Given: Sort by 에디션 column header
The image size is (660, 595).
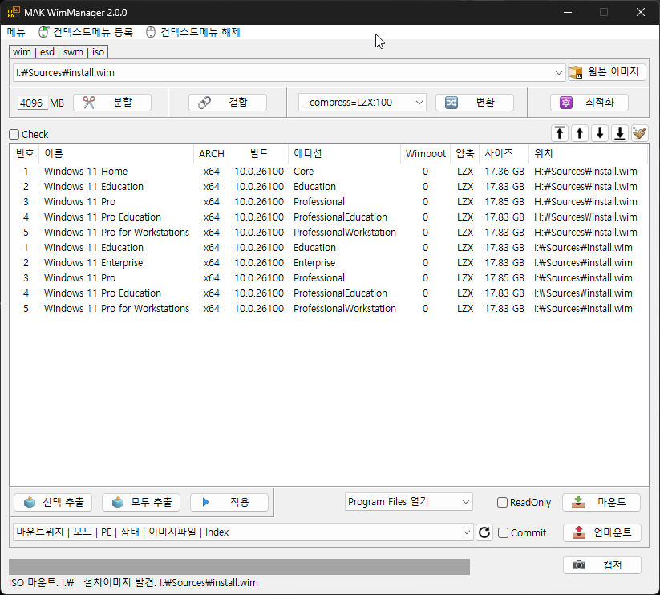Looking at the screenshot, I should pos(344,154).
